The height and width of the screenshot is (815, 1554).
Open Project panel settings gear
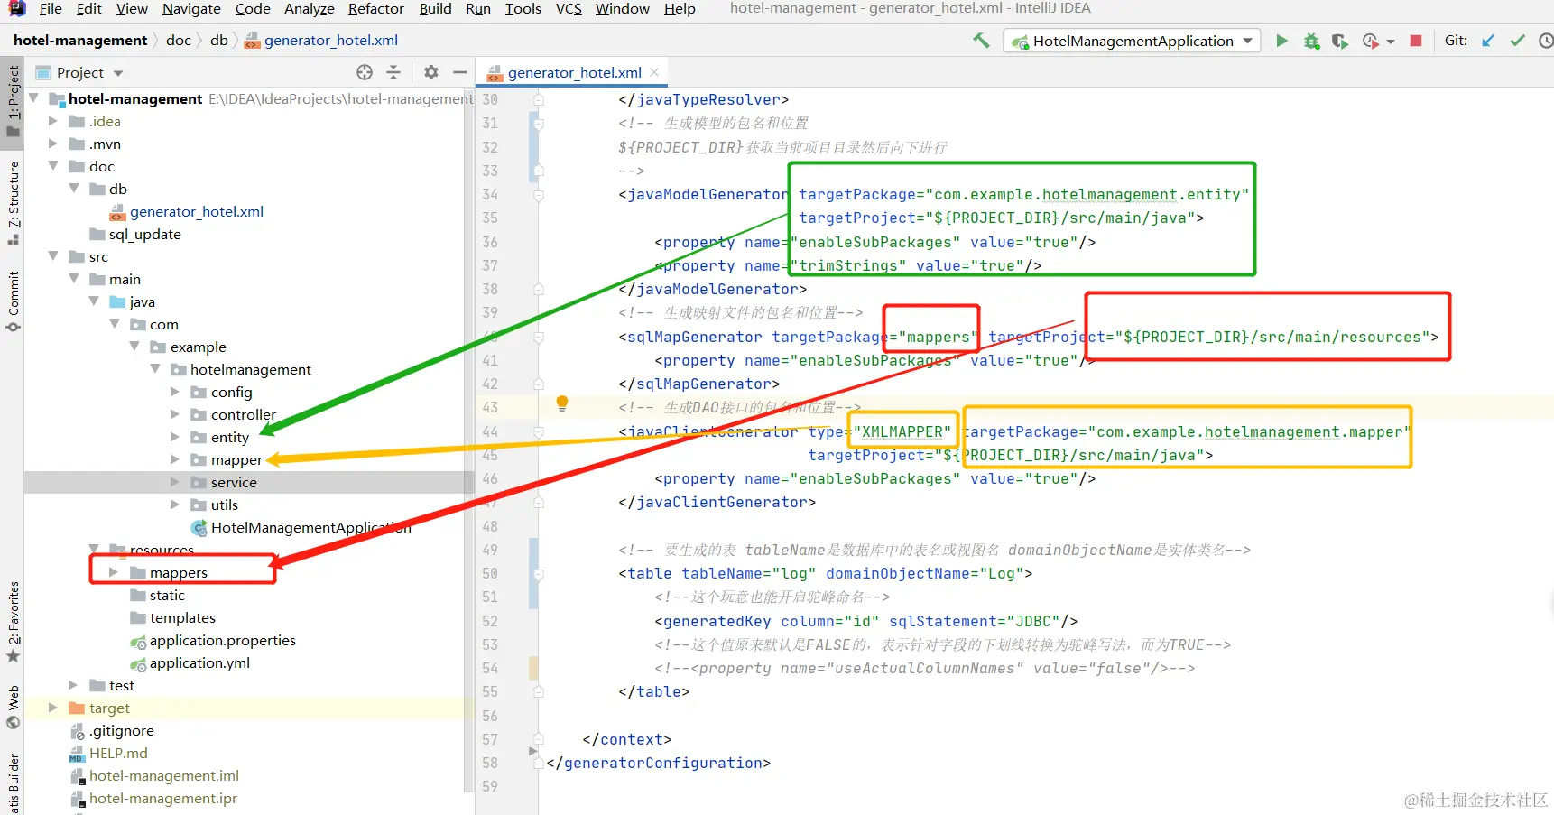pyautogui.click(x=431, y=72)
